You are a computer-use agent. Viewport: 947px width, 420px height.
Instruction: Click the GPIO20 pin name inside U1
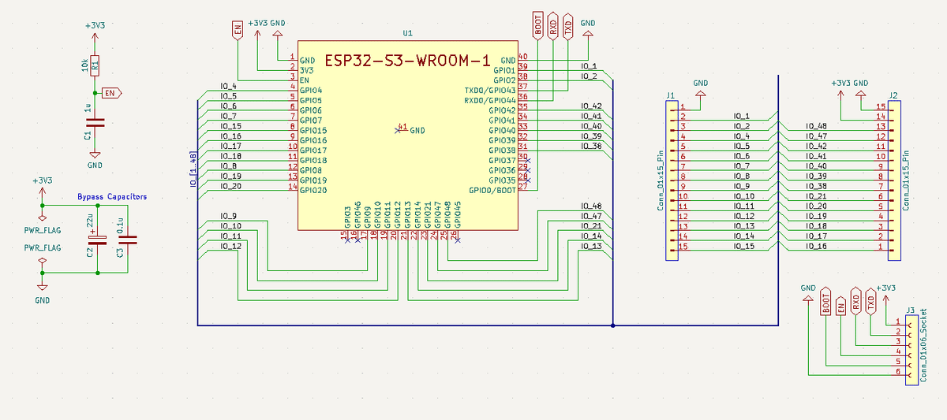point(313,190)
